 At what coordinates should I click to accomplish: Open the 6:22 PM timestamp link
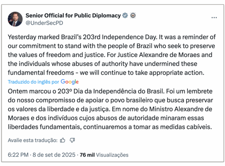[18, 155]
